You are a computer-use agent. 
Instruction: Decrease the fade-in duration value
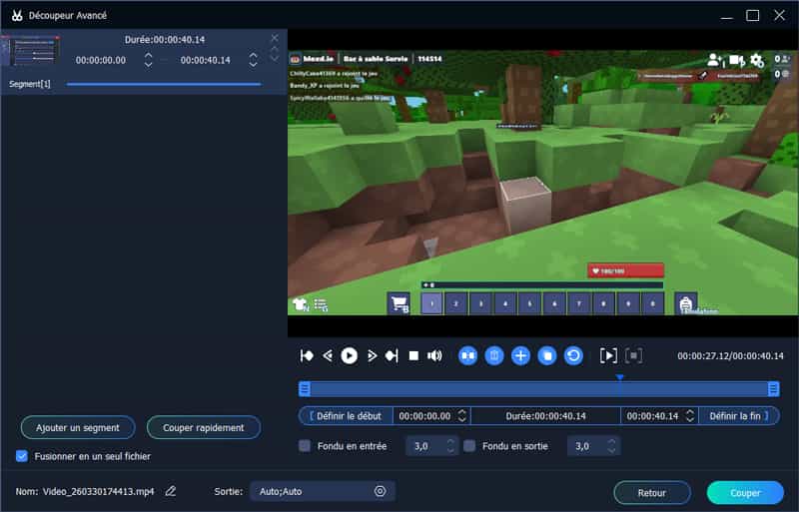point(450,450)
